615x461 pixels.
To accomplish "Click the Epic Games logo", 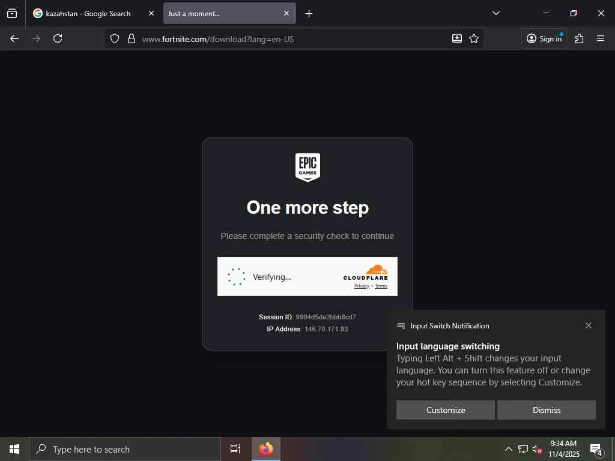I will (x=307, y=167).
